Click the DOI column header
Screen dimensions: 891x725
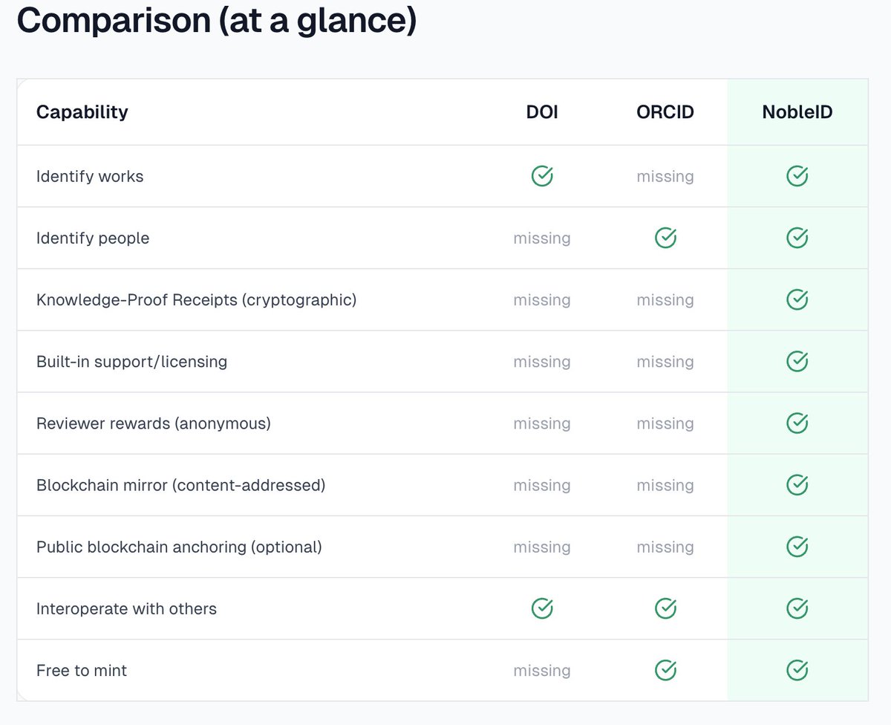[x=542, y=112]
